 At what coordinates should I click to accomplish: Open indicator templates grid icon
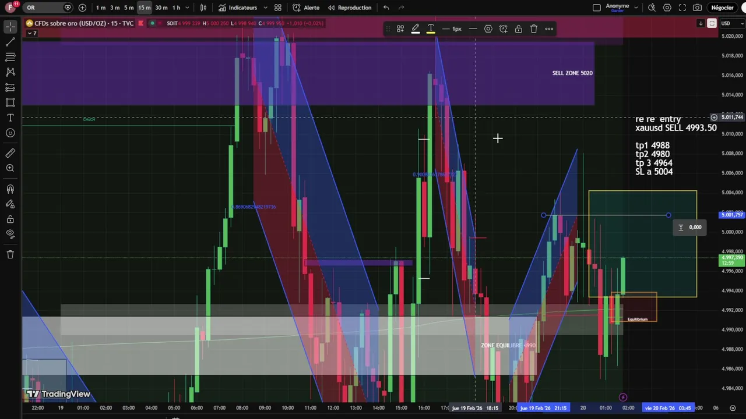tap(278, 8)
